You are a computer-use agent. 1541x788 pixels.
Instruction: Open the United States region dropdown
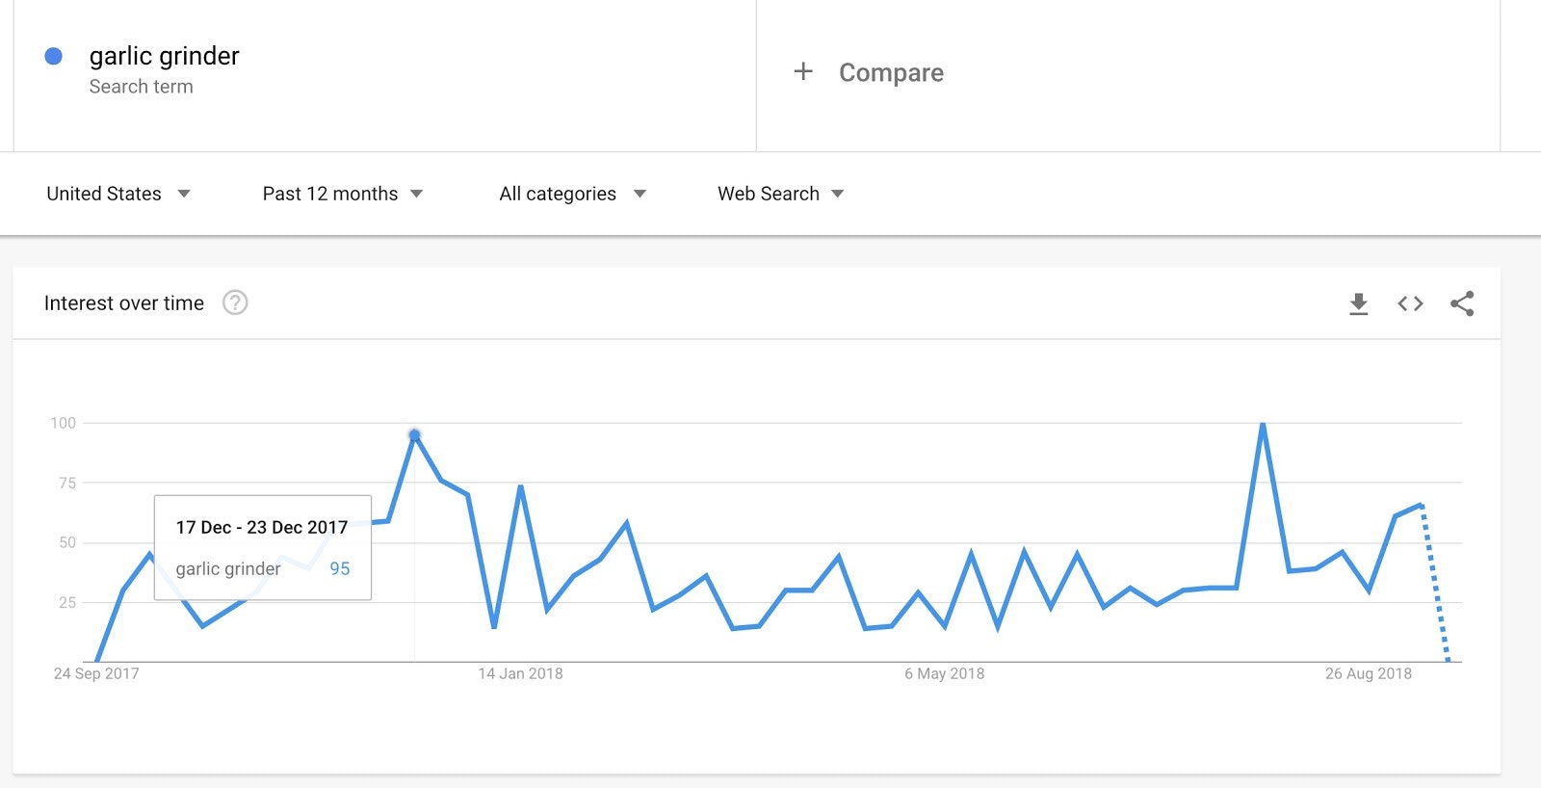point(118,194)
